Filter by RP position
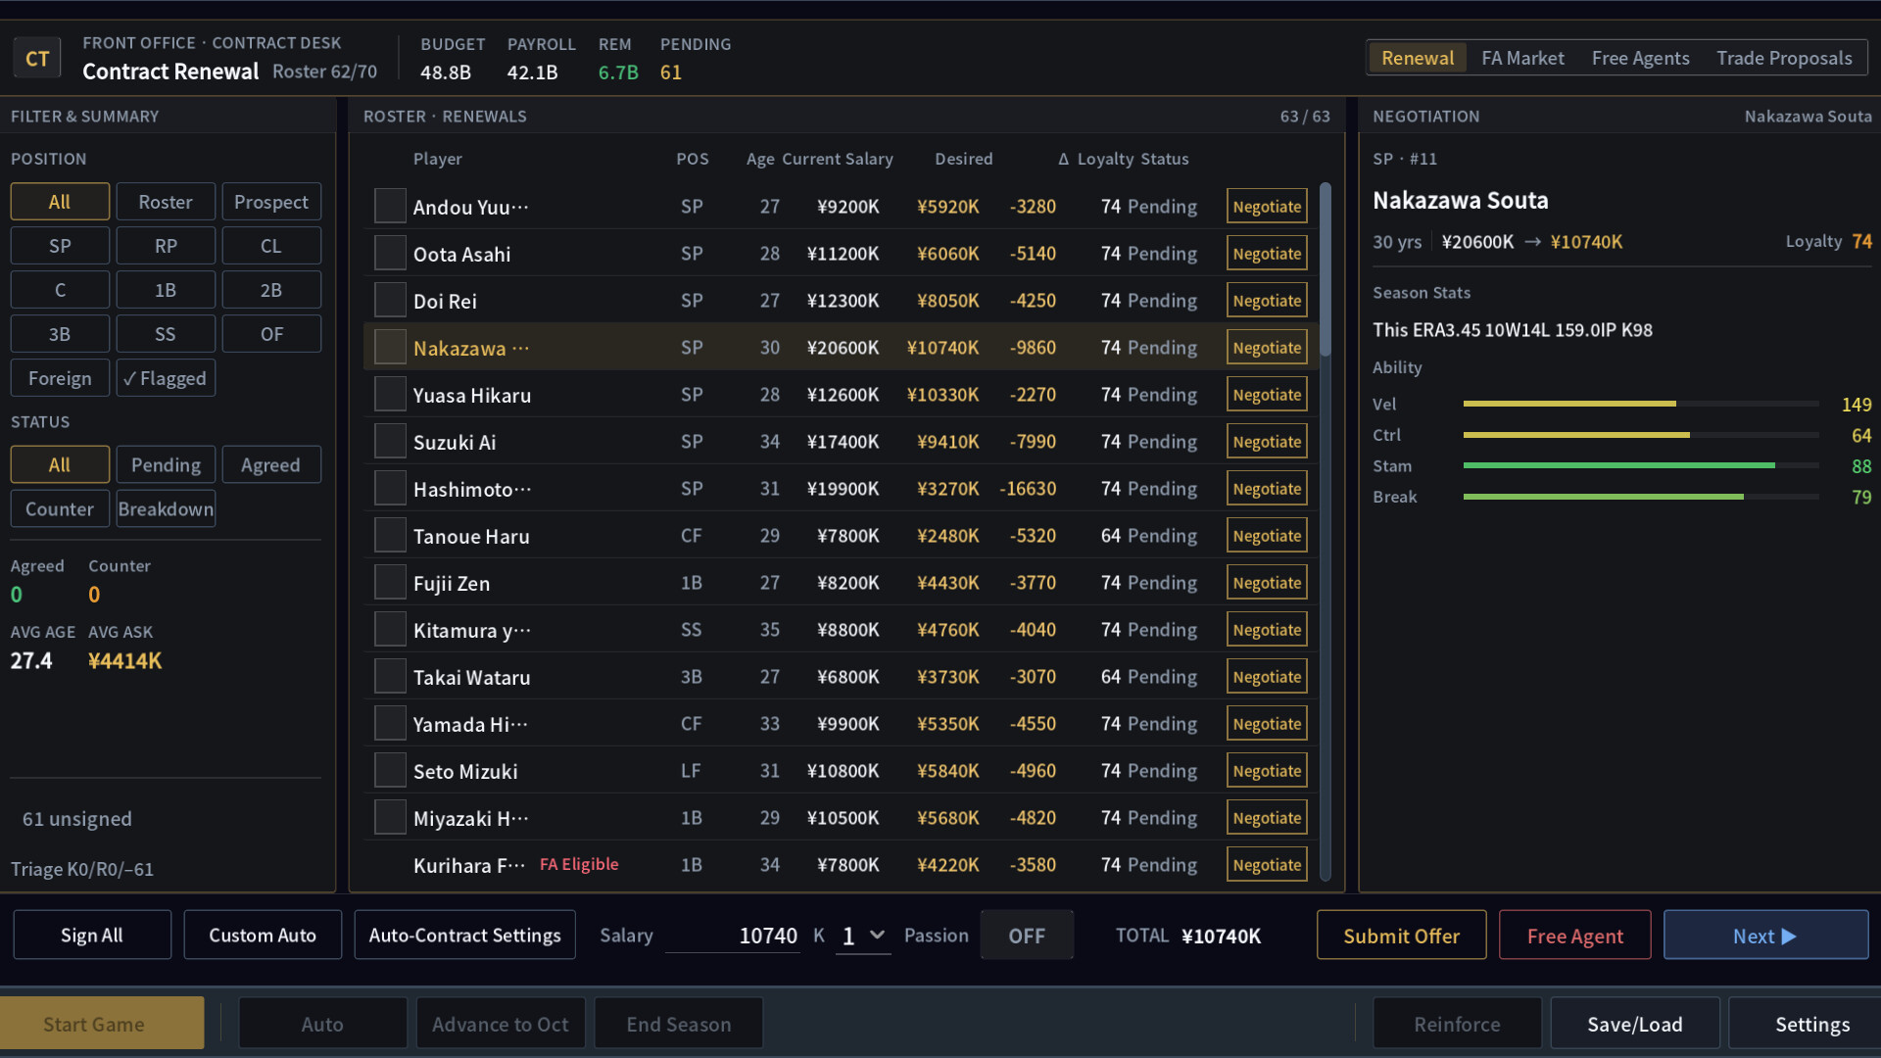Screen dimensions: 1881x1058 pyautogui.click(x=166, y=246)
